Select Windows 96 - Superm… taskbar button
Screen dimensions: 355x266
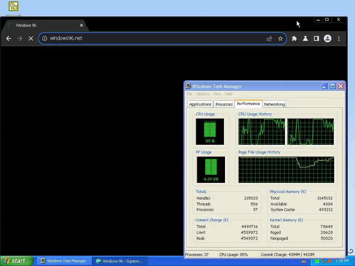120,261
